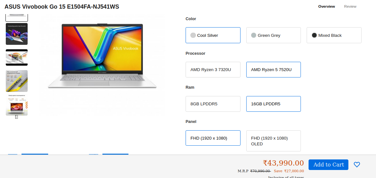Click the heart wishlist icon
This screenshot has width=376, height=178.
pos(357,165)
